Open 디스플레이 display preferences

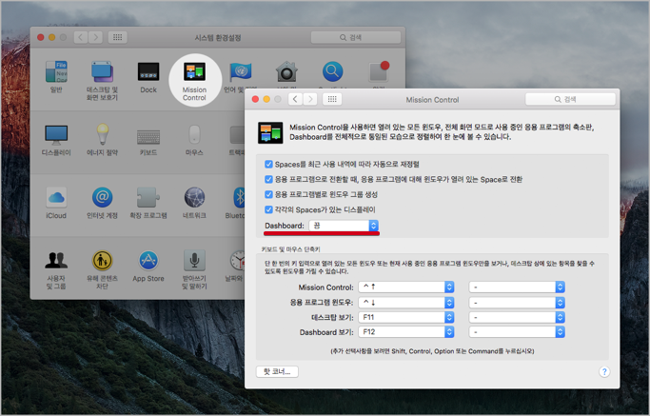(x=56, y=135)
